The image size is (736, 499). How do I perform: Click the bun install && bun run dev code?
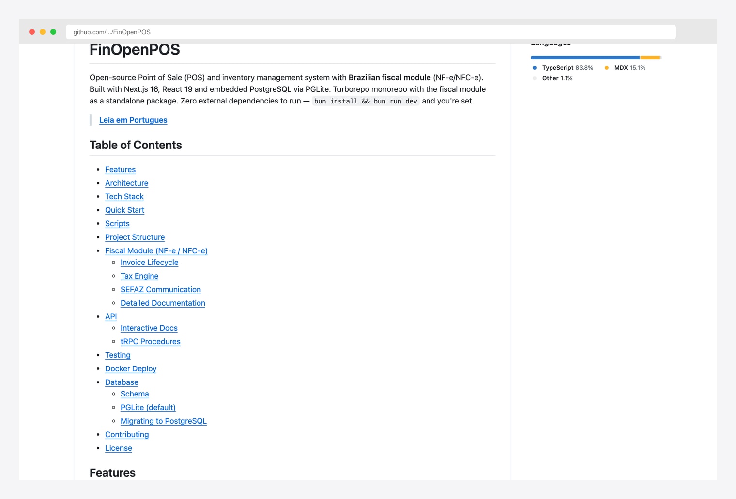(x=366, y=101)
